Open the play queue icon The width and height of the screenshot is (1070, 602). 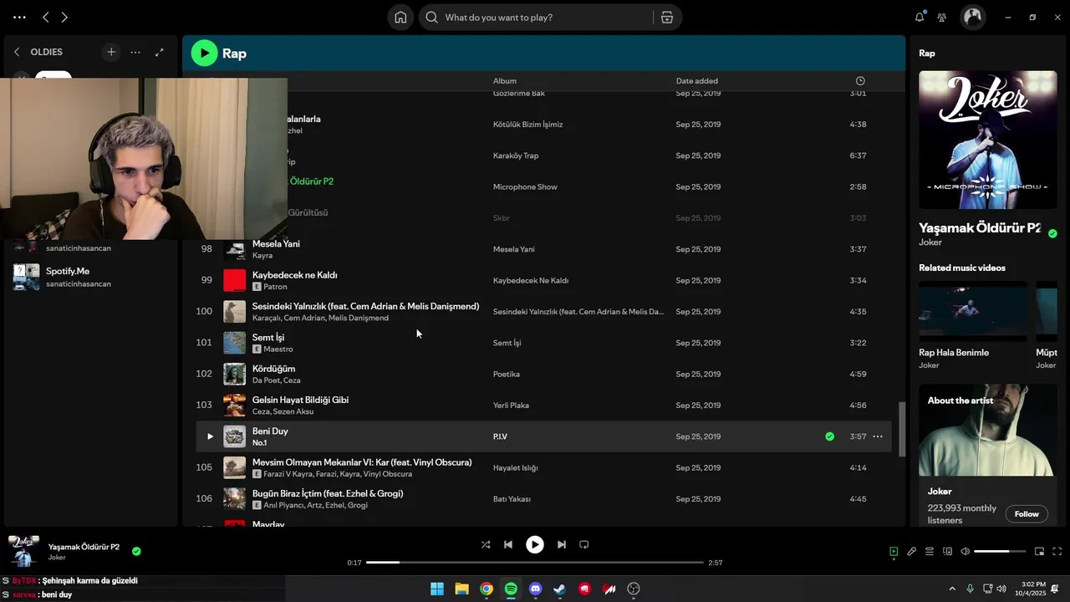coord(930,551)
